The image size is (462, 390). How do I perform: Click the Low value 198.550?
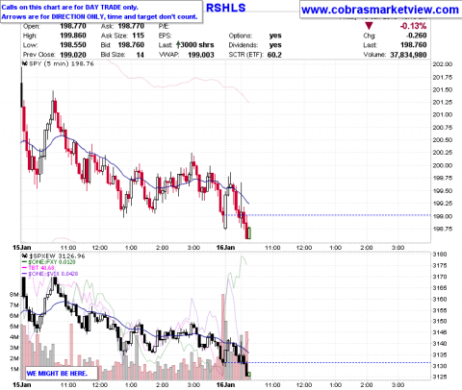73,45
